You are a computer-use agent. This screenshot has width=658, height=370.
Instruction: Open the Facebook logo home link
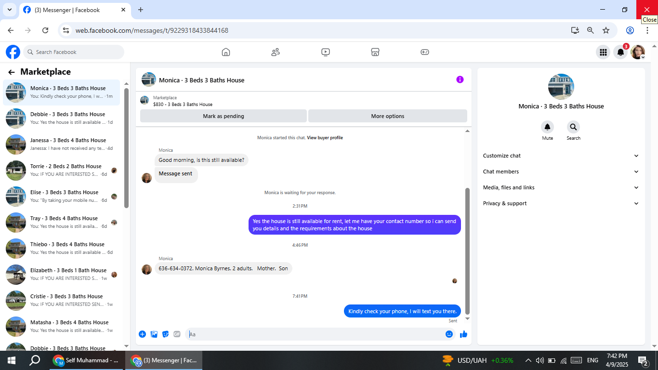point(13,52)
